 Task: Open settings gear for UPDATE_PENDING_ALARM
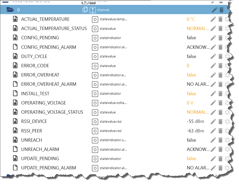click(227, 168)
